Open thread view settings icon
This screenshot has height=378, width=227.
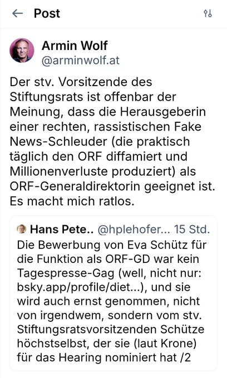(x=208, y=13)
